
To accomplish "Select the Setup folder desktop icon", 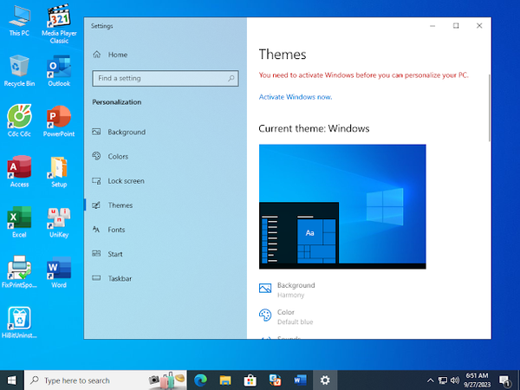I will click(59, 172).
